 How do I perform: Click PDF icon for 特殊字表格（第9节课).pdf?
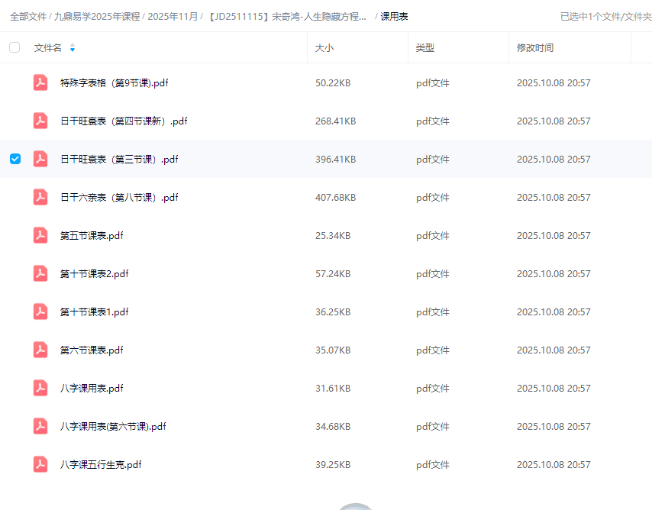[40, 82]
